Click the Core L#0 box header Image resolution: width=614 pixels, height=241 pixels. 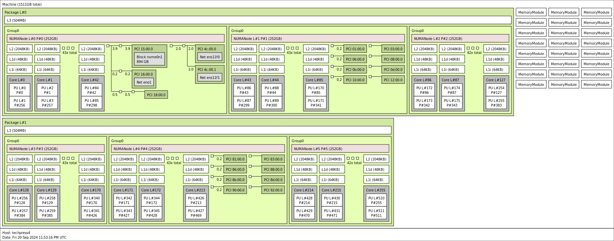[x=17, y=80]
